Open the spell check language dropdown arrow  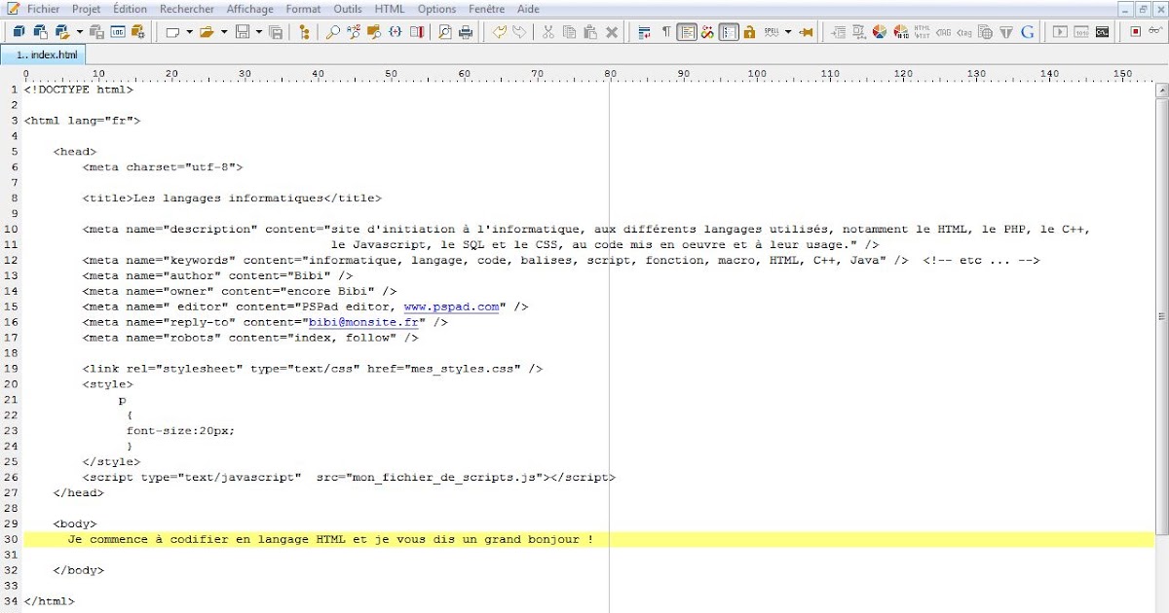coord(788,32)
